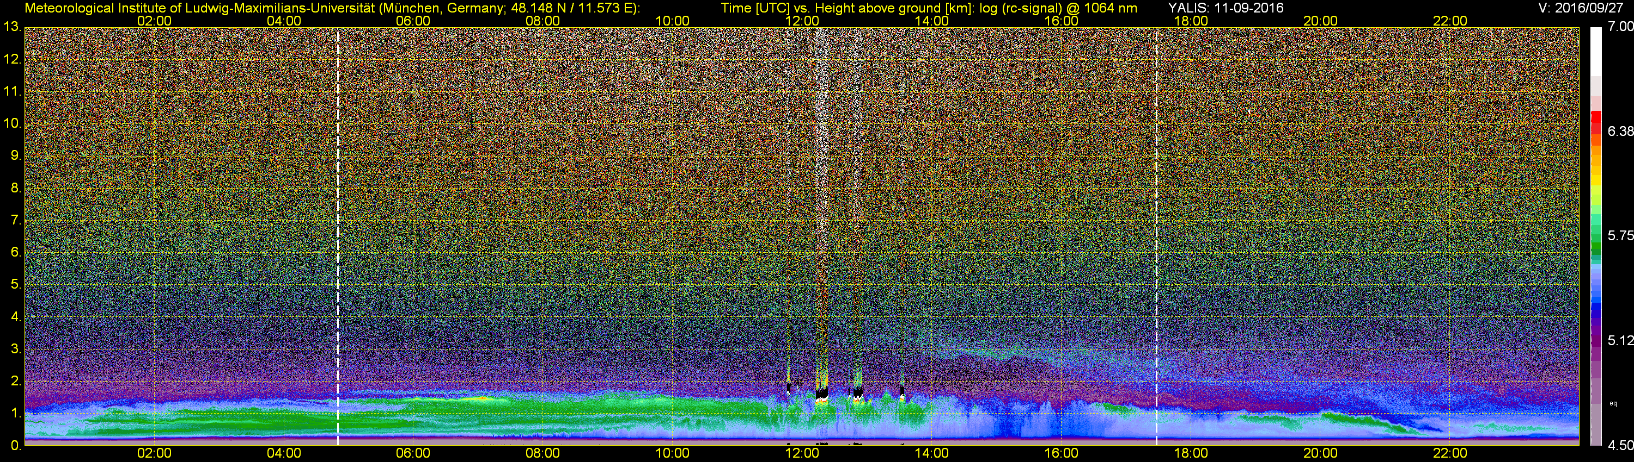Select the 16:00 label on the bottom time axis
Screen dimensions: 1634x462
pyautogui.click(x=1061, y=453)
